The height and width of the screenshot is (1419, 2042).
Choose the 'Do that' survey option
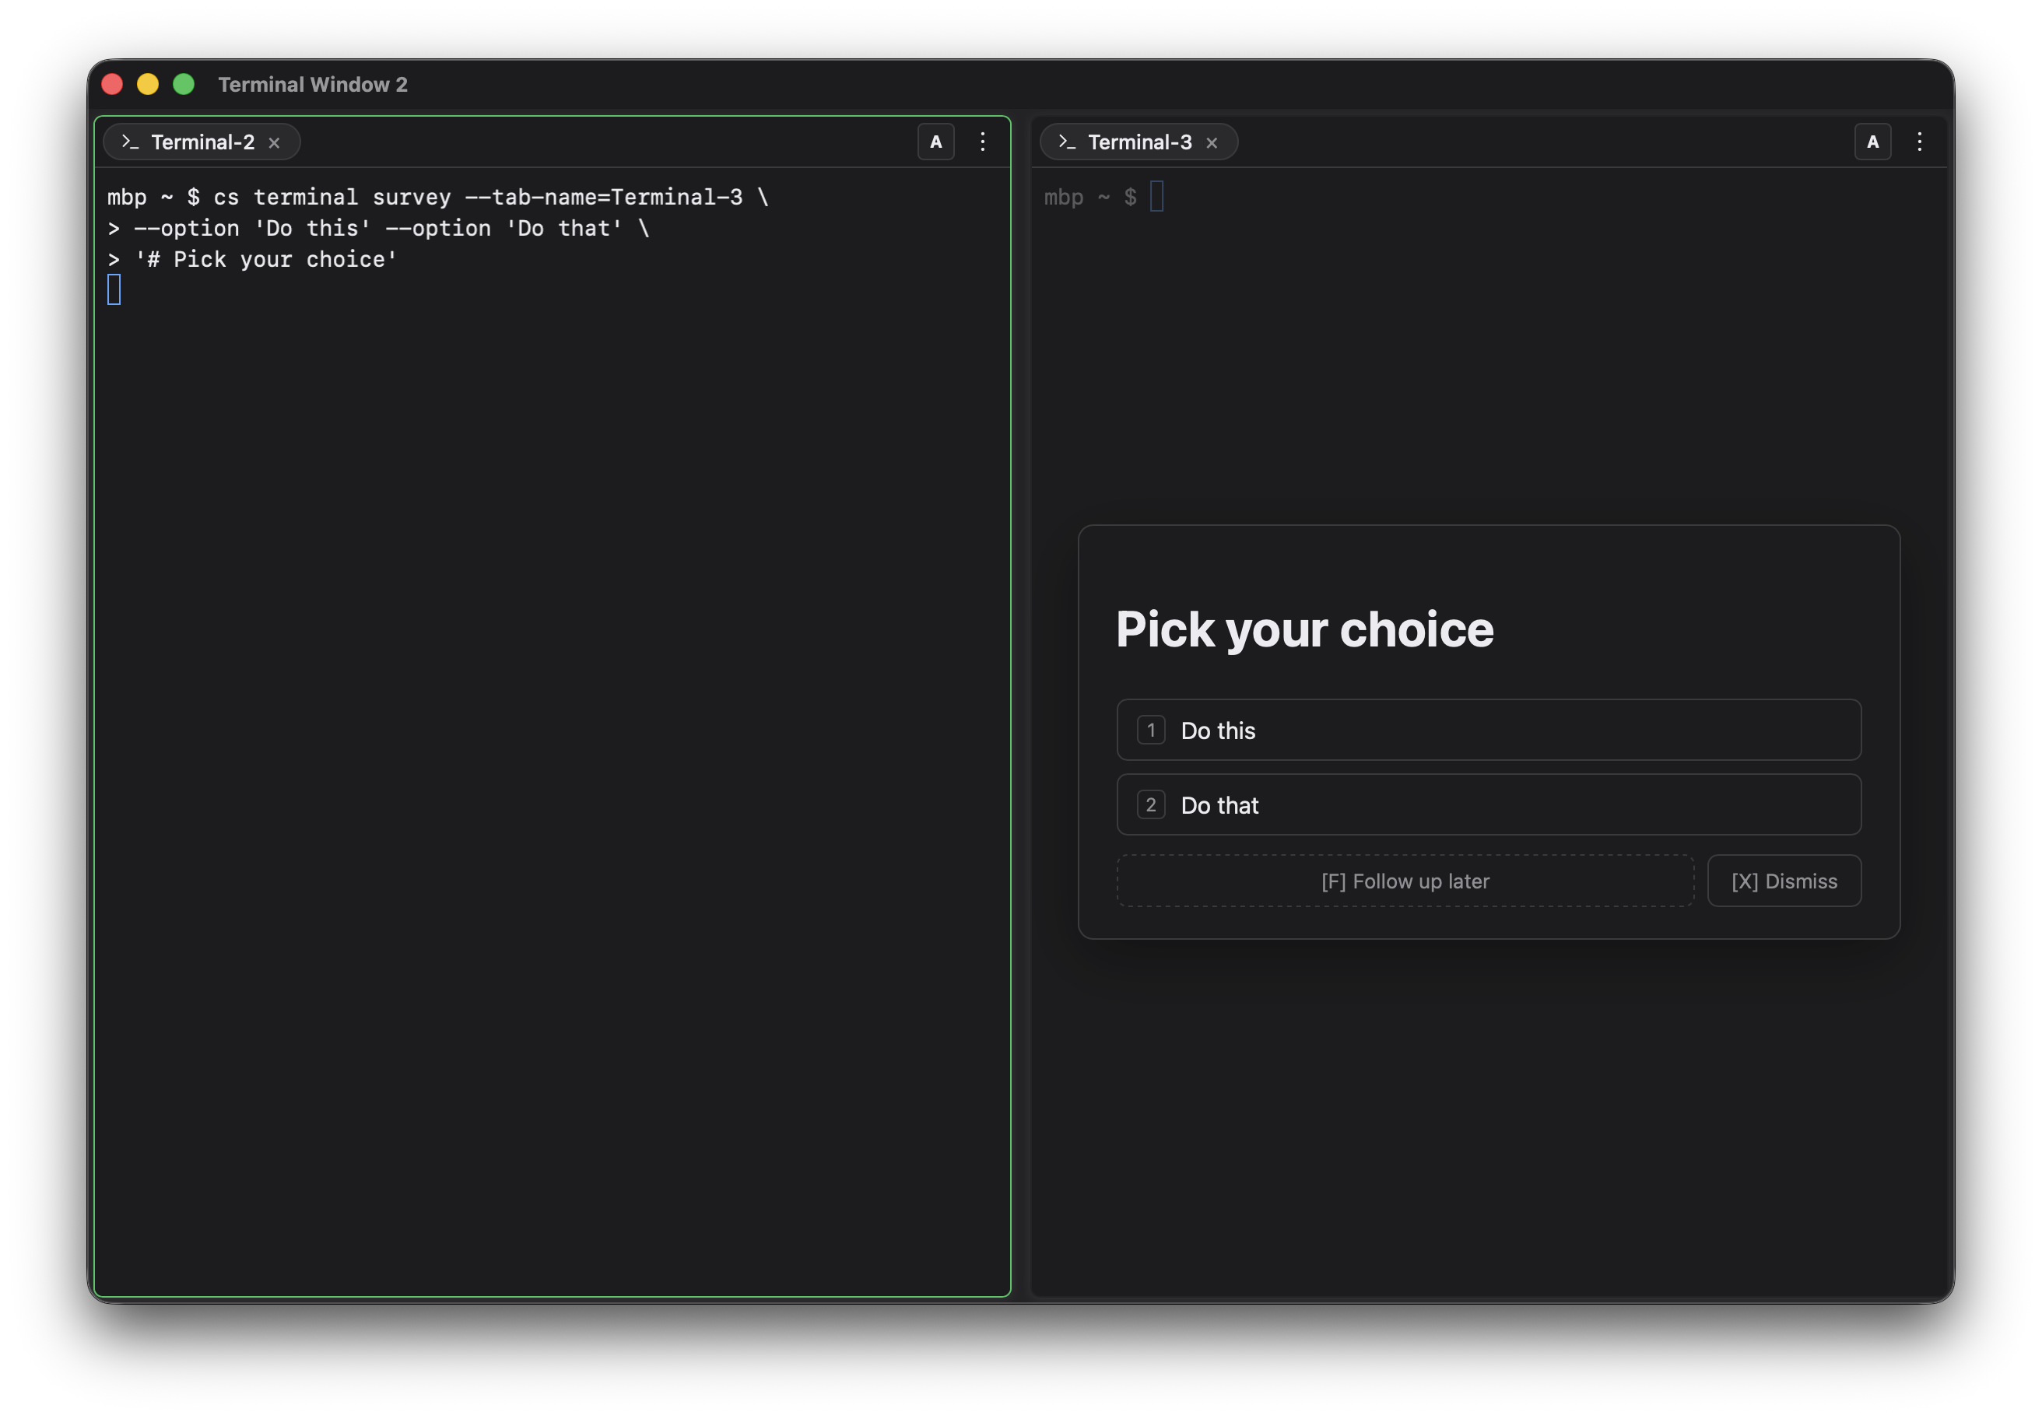tap(1489, 804)
